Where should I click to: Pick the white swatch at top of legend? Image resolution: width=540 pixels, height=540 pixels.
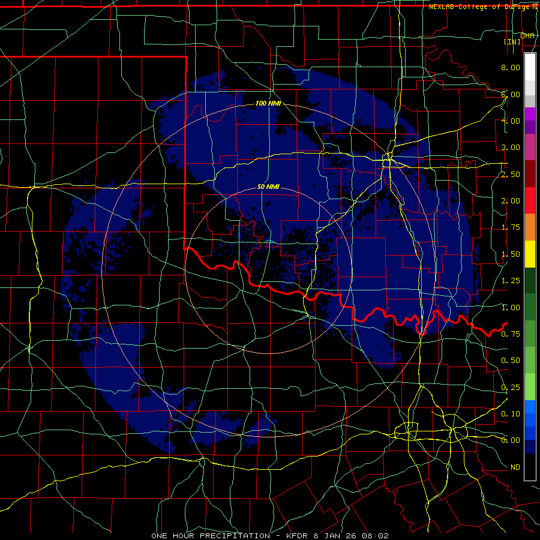(530, 67)
